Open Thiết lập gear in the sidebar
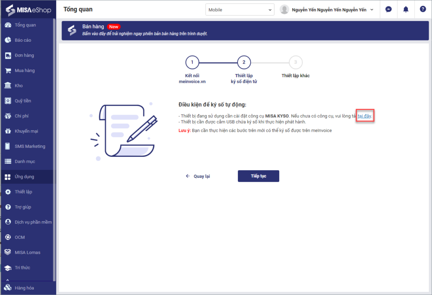Image resolution: width=432 pixels, height=295 pixels. point(27,192)
